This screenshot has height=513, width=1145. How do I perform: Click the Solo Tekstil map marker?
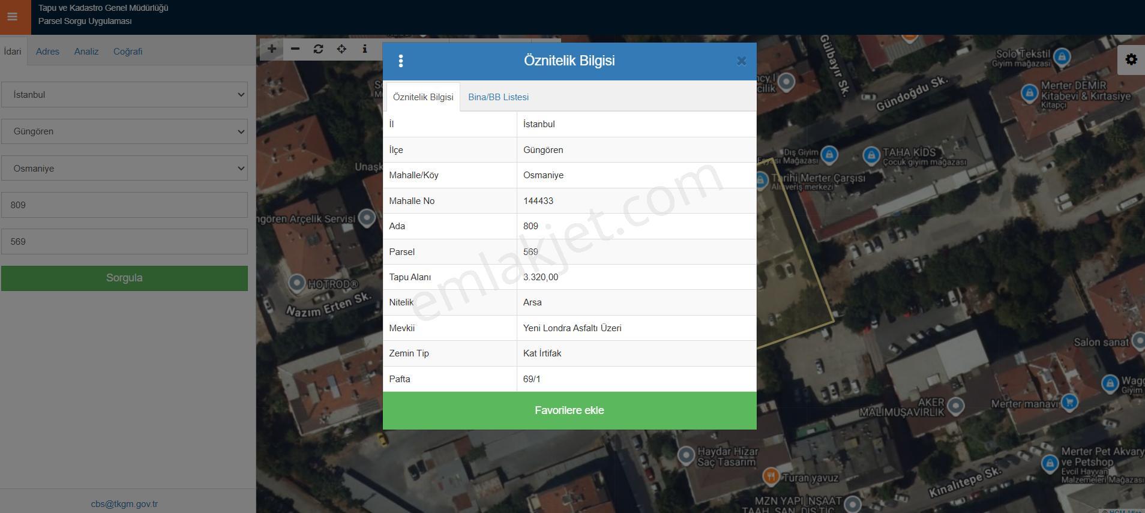pos(1062,57)
